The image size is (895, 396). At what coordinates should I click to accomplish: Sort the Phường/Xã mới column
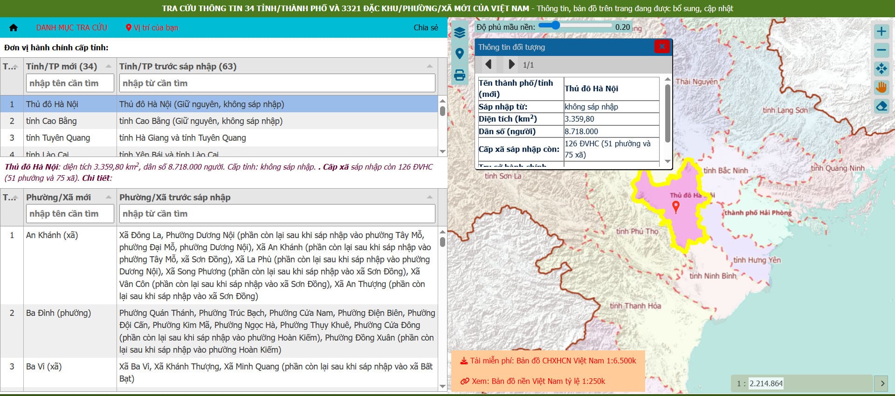click(108, 197)
